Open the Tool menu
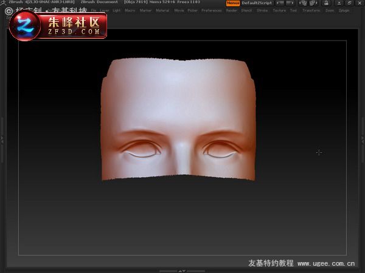The width and height of the screenshot is (365, 273). (x=294, y=10)
